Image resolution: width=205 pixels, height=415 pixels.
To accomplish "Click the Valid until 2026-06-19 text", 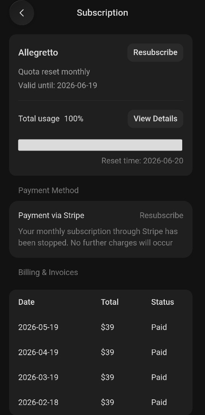I will click(x=58, y=85).
